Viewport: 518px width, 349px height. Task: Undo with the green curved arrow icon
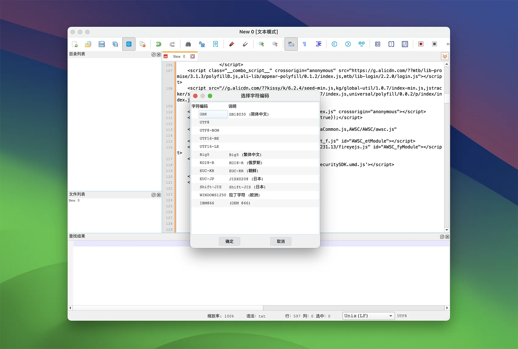[x=158, y=44]
